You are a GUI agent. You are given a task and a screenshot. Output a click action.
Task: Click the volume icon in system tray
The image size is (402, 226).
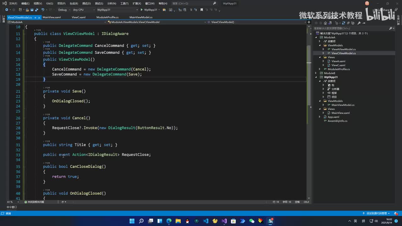click(x=376, y=221)
